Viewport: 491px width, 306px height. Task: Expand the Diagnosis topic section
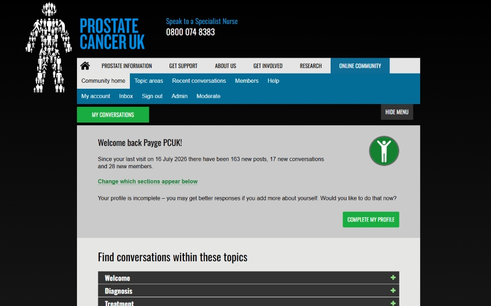pos(248,291)
